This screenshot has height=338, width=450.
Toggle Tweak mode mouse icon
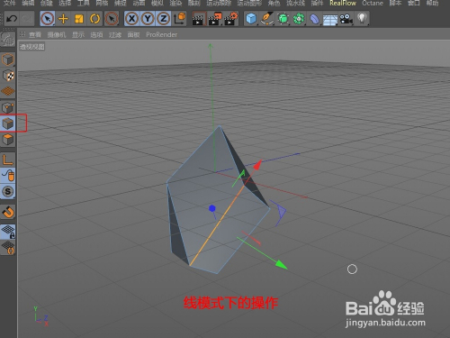click(x=8, y=175)
